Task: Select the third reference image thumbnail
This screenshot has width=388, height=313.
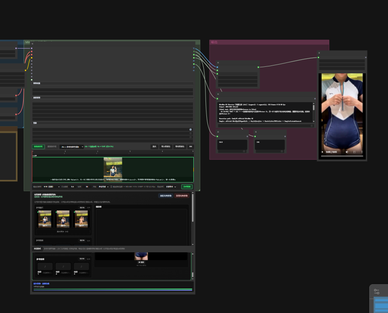Action: point(82,219)
